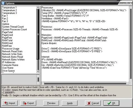Select Fan 1 list entry
The width and height of the screenshot is (133, 108).
[5, 16]
